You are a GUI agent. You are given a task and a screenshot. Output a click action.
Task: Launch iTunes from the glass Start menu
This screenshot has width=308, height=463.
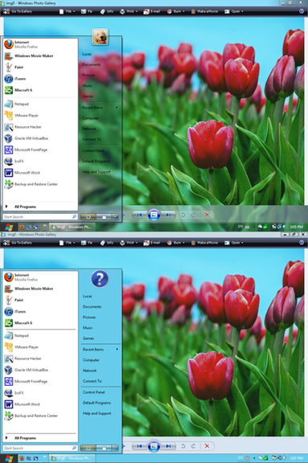point(40,79)
